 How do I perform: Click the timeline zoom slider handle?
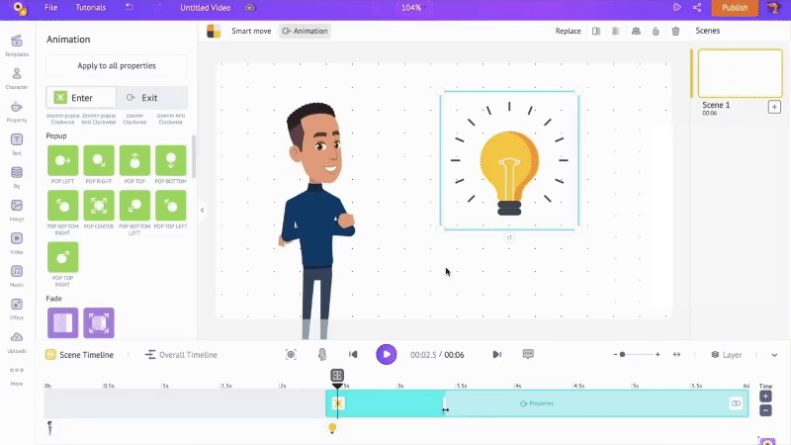622,354
